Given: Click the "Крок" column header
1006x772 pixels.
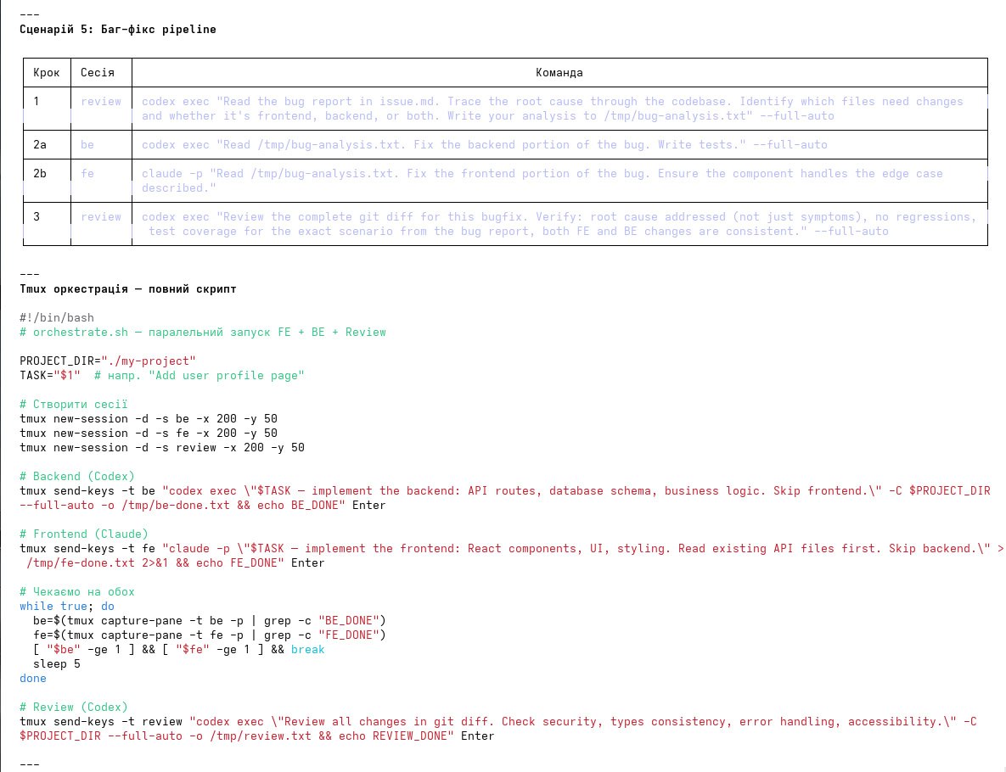Looking at the screenshot, I should click(x=46, y=73).
